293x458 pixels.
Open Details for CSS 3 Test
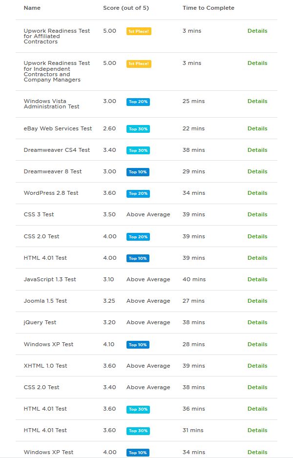click(x=257, y=214)
